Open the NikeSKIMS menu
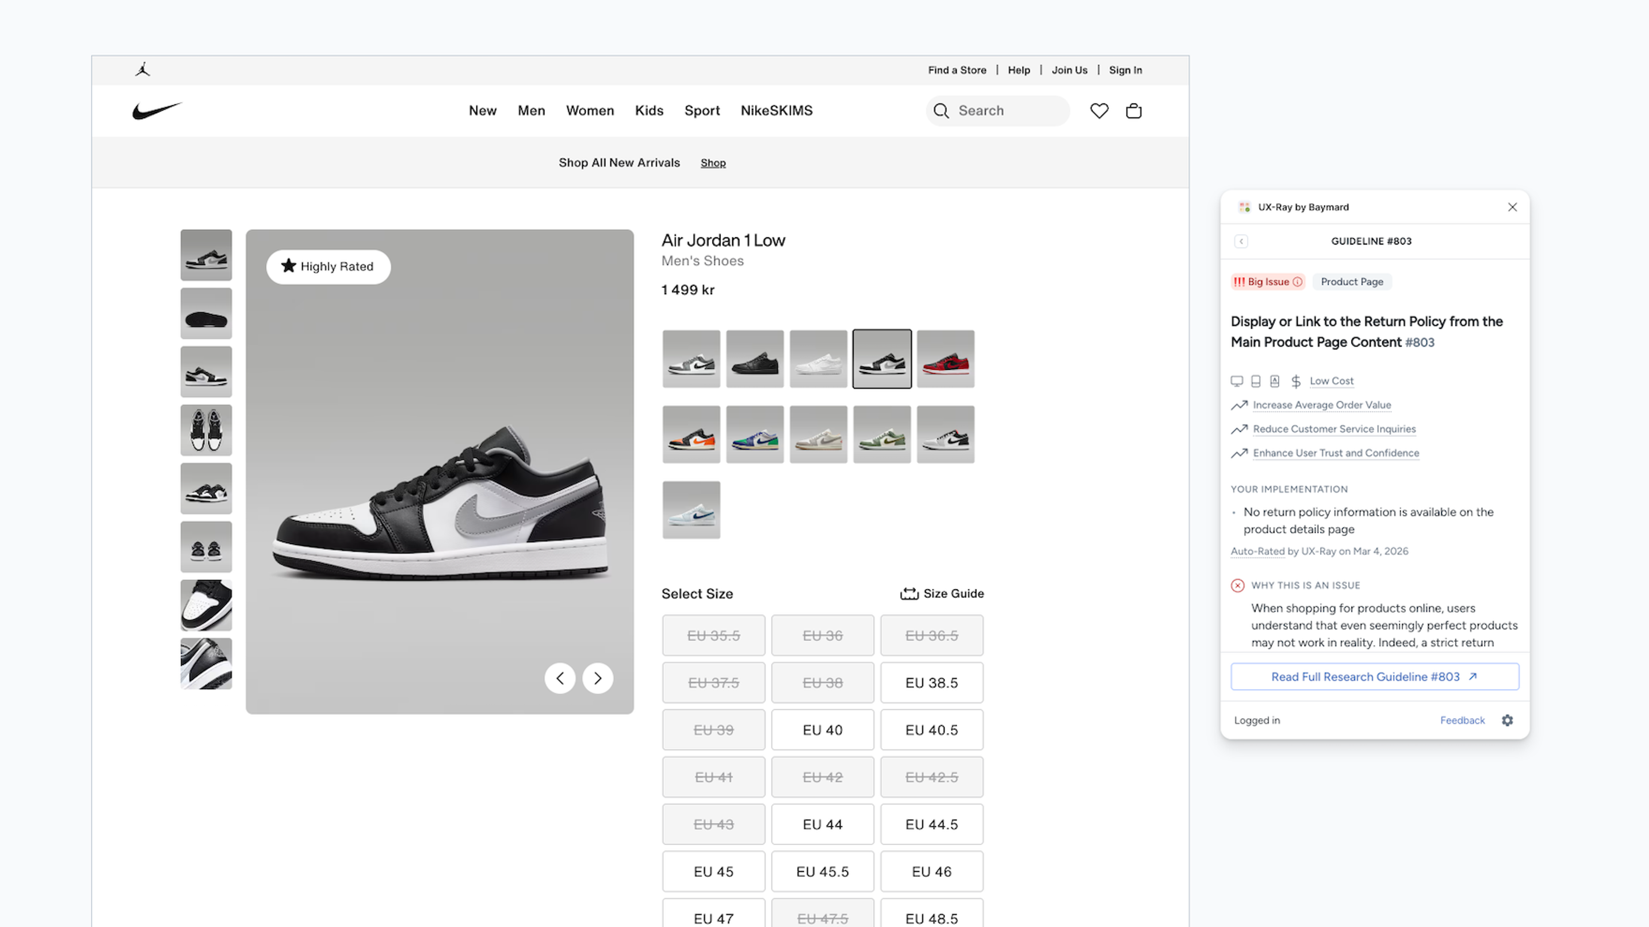Viewport: 1649px width, 927px height. click(776, 111)
